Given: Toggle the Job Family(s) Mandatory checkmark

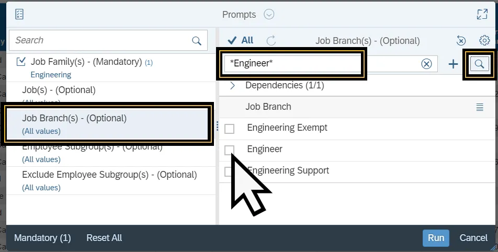Looking at the screenshot, I should point(21,62).
